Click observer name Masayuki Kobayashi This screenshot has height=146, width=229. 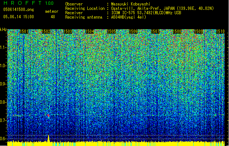coord(131,4)
